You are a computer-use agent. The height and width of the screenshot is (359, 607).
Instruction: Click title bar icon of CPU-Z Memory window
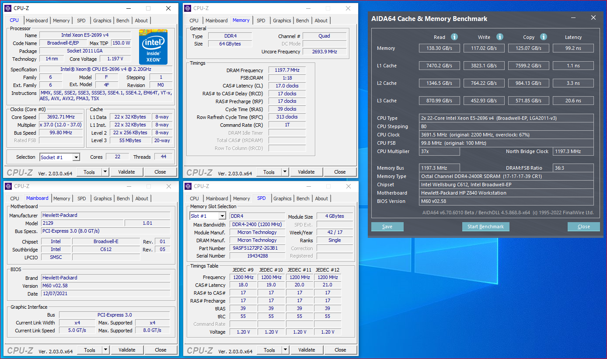point(188,8)
